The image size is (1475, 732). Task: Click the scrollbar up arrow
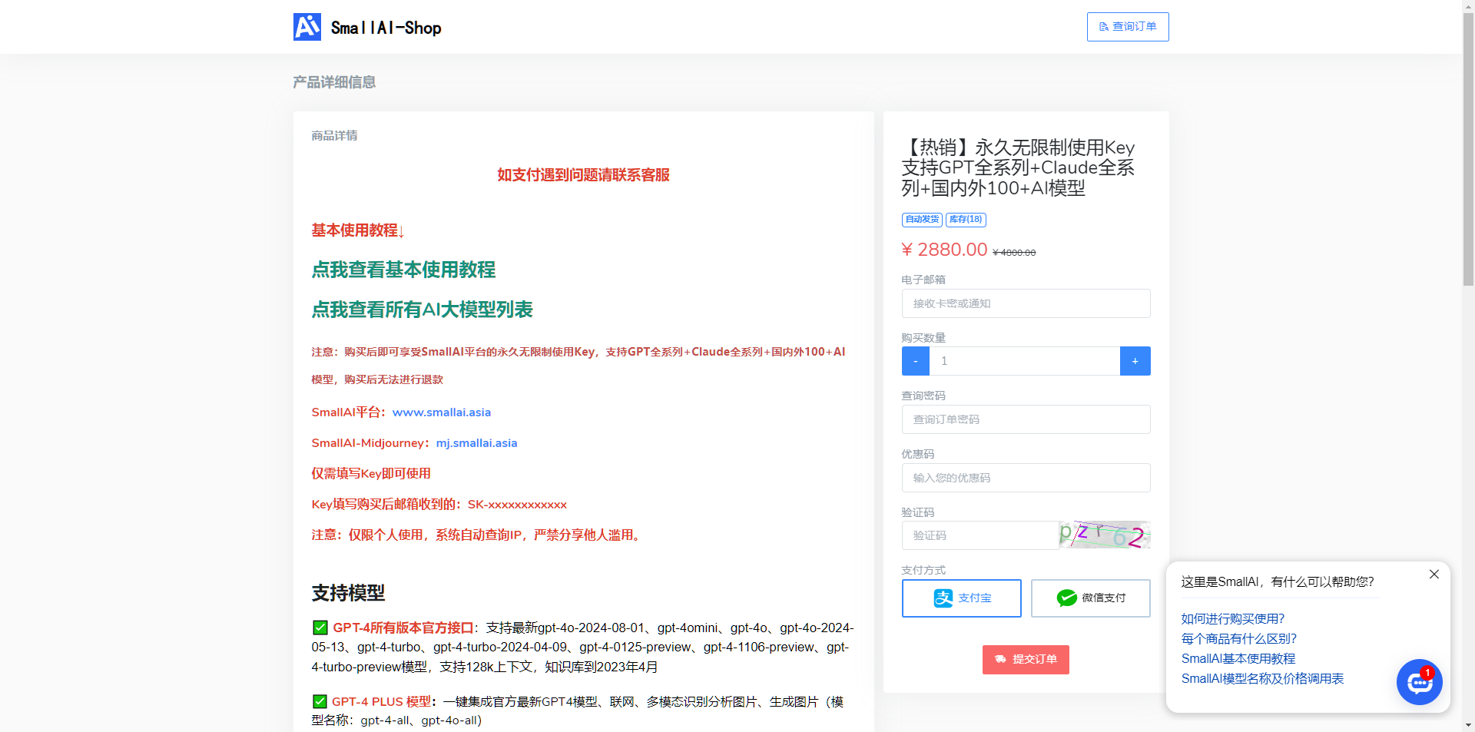[1468, 6]
